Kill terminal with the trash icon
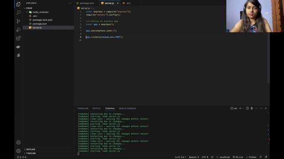284x159 pixels. [252, 108]
